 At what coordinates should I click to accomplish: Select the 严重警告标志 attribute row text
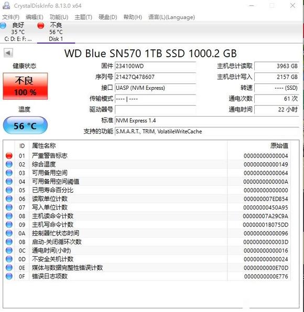coord(50,155)
